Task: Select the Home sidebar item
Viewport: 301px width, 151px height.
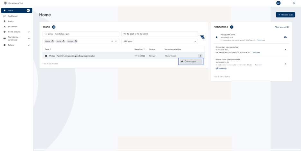Action: (x=16, y=11)
